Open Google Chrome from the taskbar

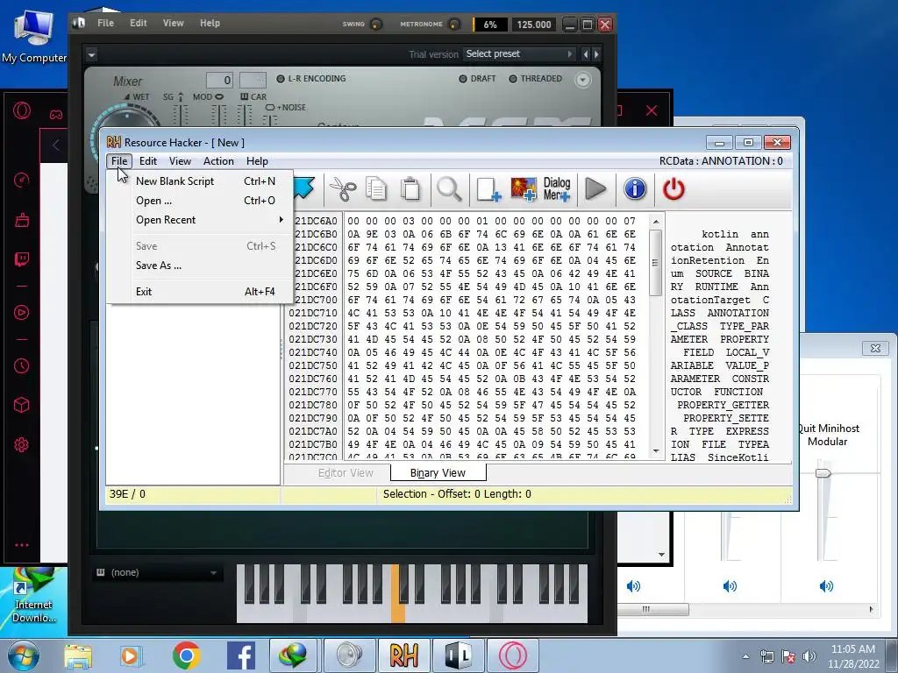pos(186,655)
